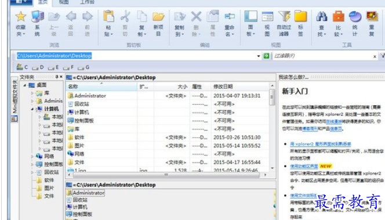Click the 重复 duplicates icon

pos(372,17)
